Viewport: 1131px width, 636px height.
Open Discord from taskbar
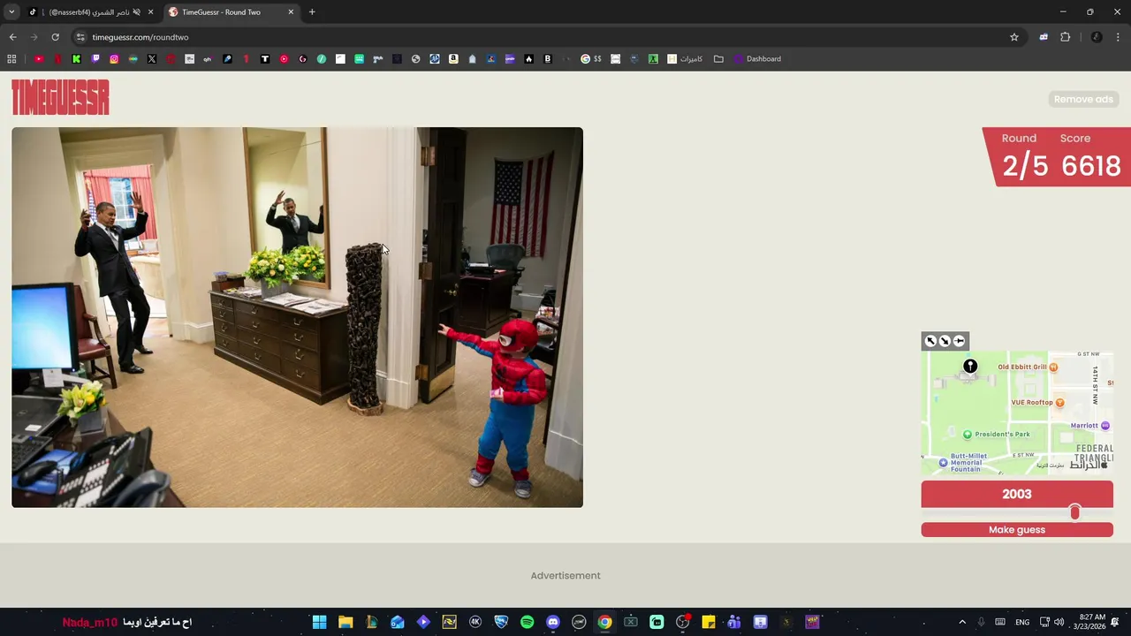point(553,622)
